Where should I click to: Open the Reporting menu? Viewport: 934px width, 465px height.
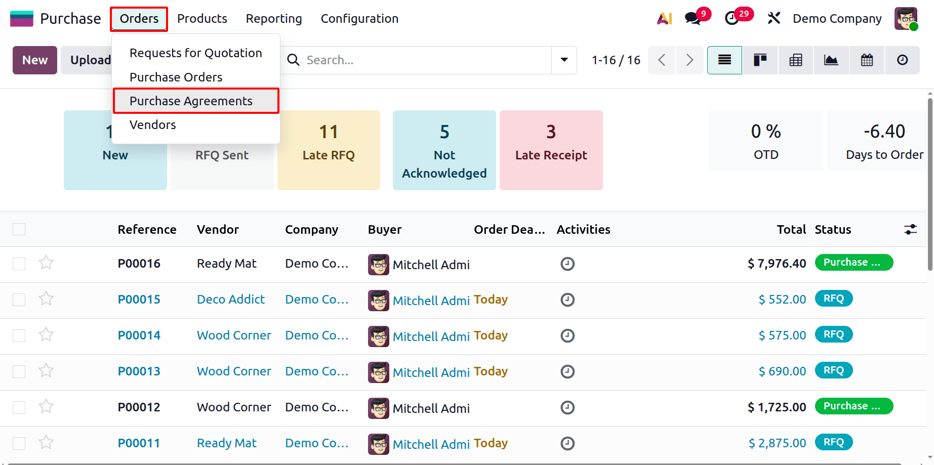[273, 18]
